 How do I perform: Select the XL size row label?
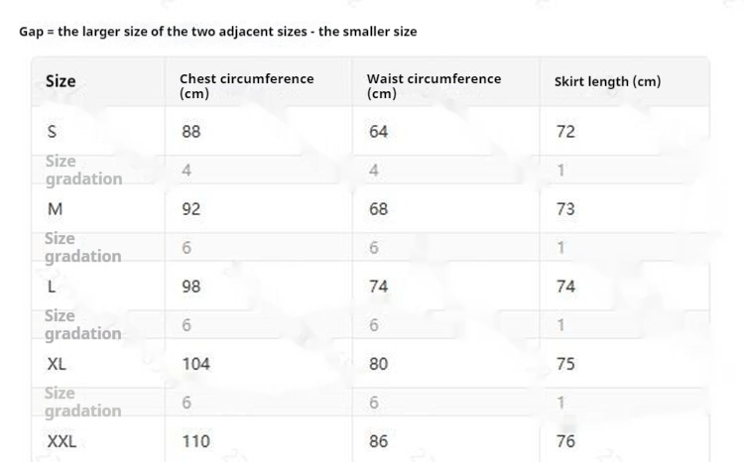pyautogui.click(x=57, y=364)
